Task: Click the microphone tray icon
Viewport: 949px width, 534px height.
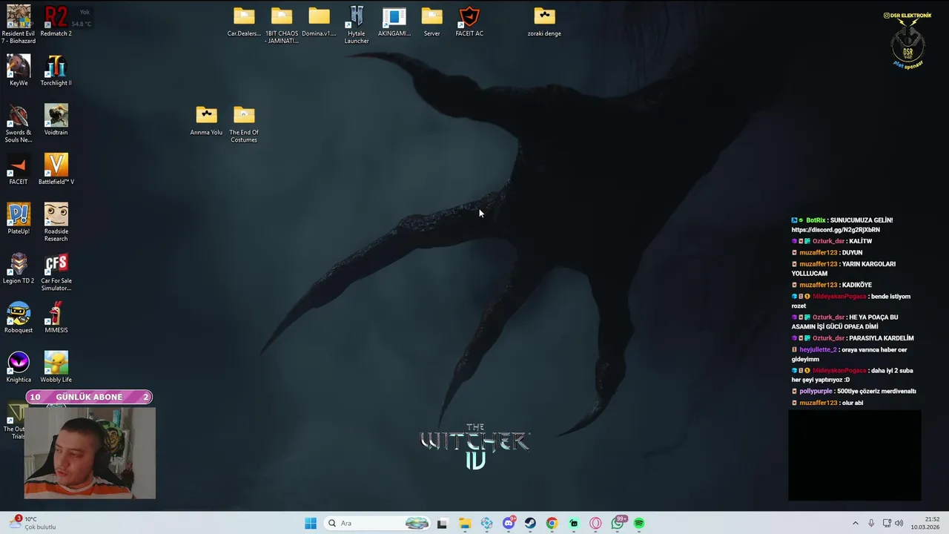Action: [871, 523]
